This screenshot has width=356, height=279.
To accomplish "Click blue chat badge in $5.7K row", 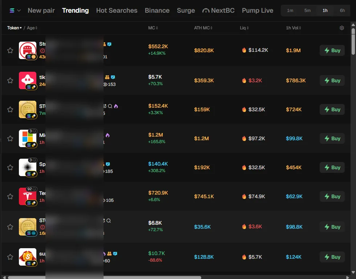I will coord(113,77).
